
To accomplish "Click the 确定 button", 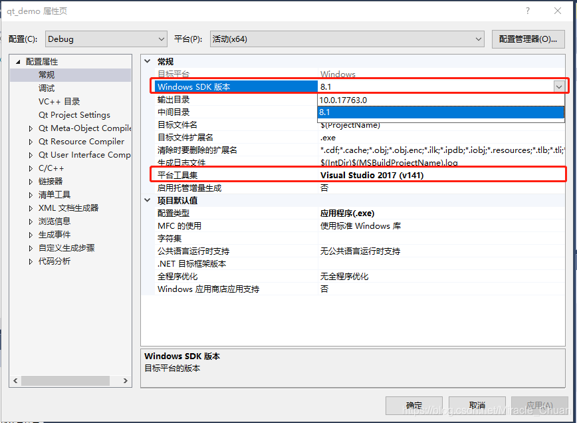I will point(414,406).
